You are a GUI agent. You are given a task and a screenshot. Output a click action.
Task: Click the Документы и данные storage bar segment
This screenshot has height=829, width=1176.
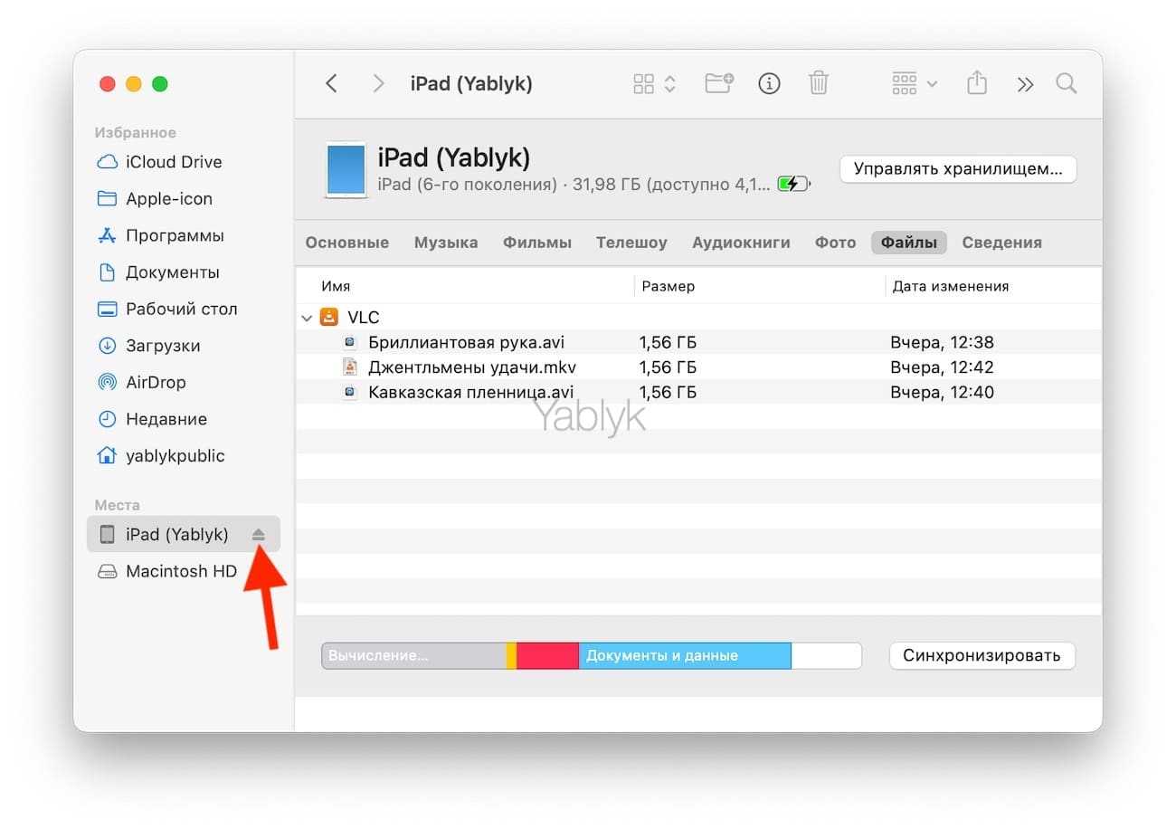point(684,656)
